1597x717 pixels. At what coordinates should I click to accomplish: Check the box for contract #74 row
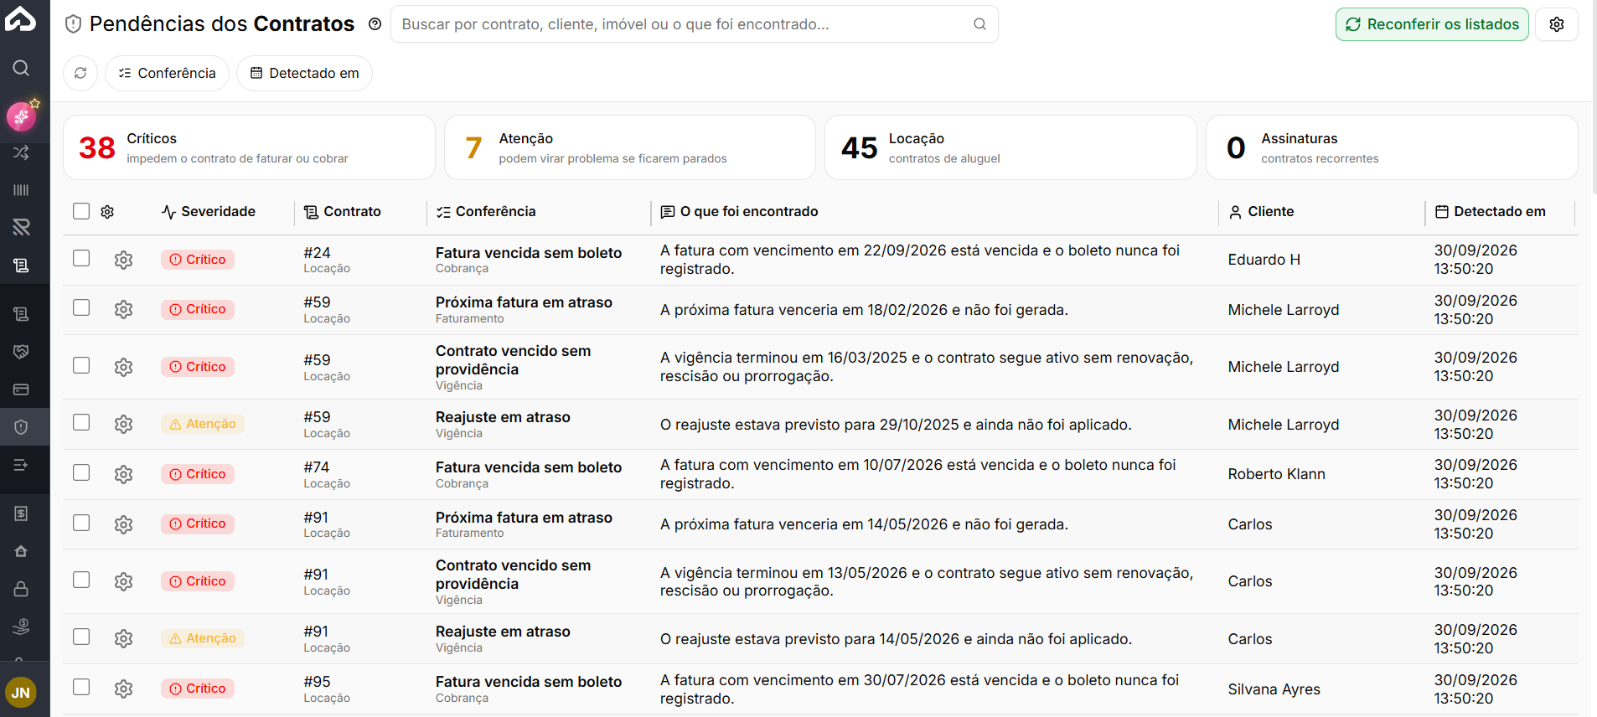point(81,472)
